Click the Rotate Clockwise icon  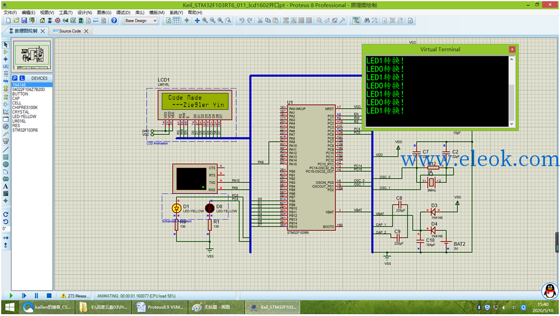click(5, 214)
